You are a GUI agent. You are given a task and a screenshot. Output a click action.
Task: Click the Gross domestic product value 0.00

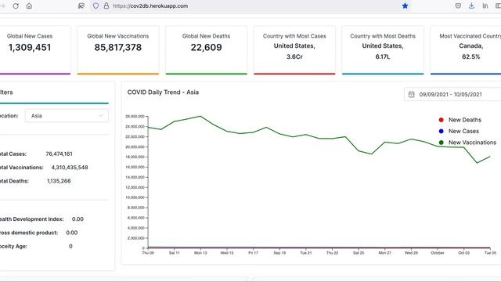pos(72,233)
